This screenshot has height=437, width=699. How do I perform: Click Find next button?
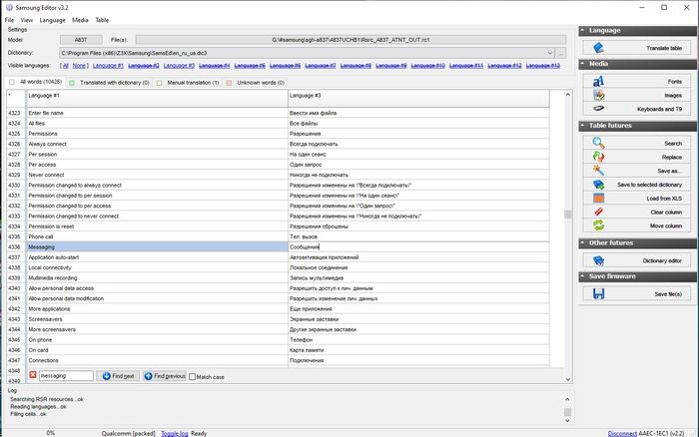(118, 376)
